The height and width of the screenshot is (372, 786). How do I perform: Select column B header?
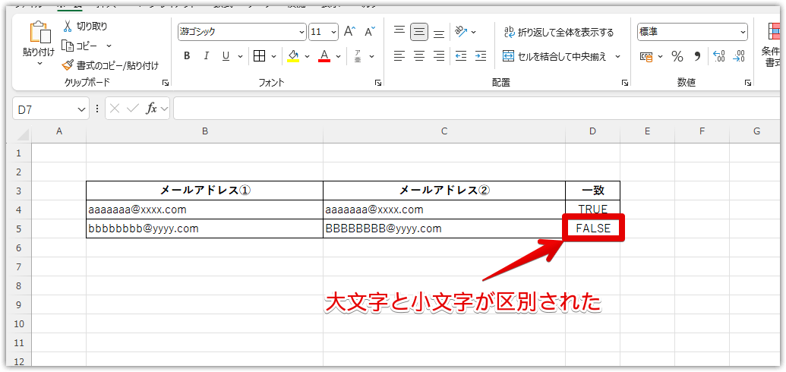coord(204,132)
